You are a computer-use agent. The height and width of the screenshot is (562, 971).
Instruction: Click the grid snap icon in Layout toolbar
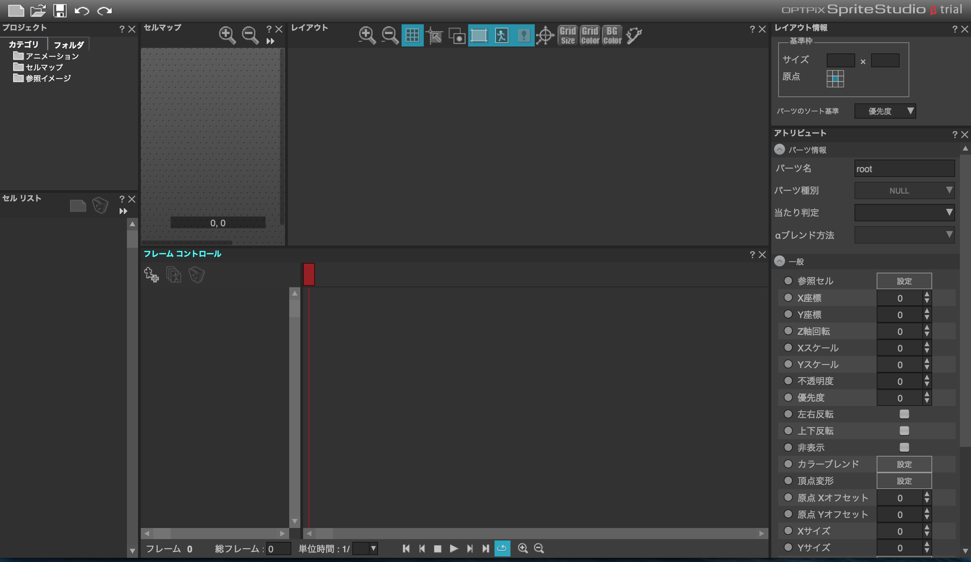435,35
